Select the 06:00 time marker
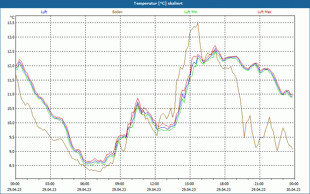 point(85,184)
